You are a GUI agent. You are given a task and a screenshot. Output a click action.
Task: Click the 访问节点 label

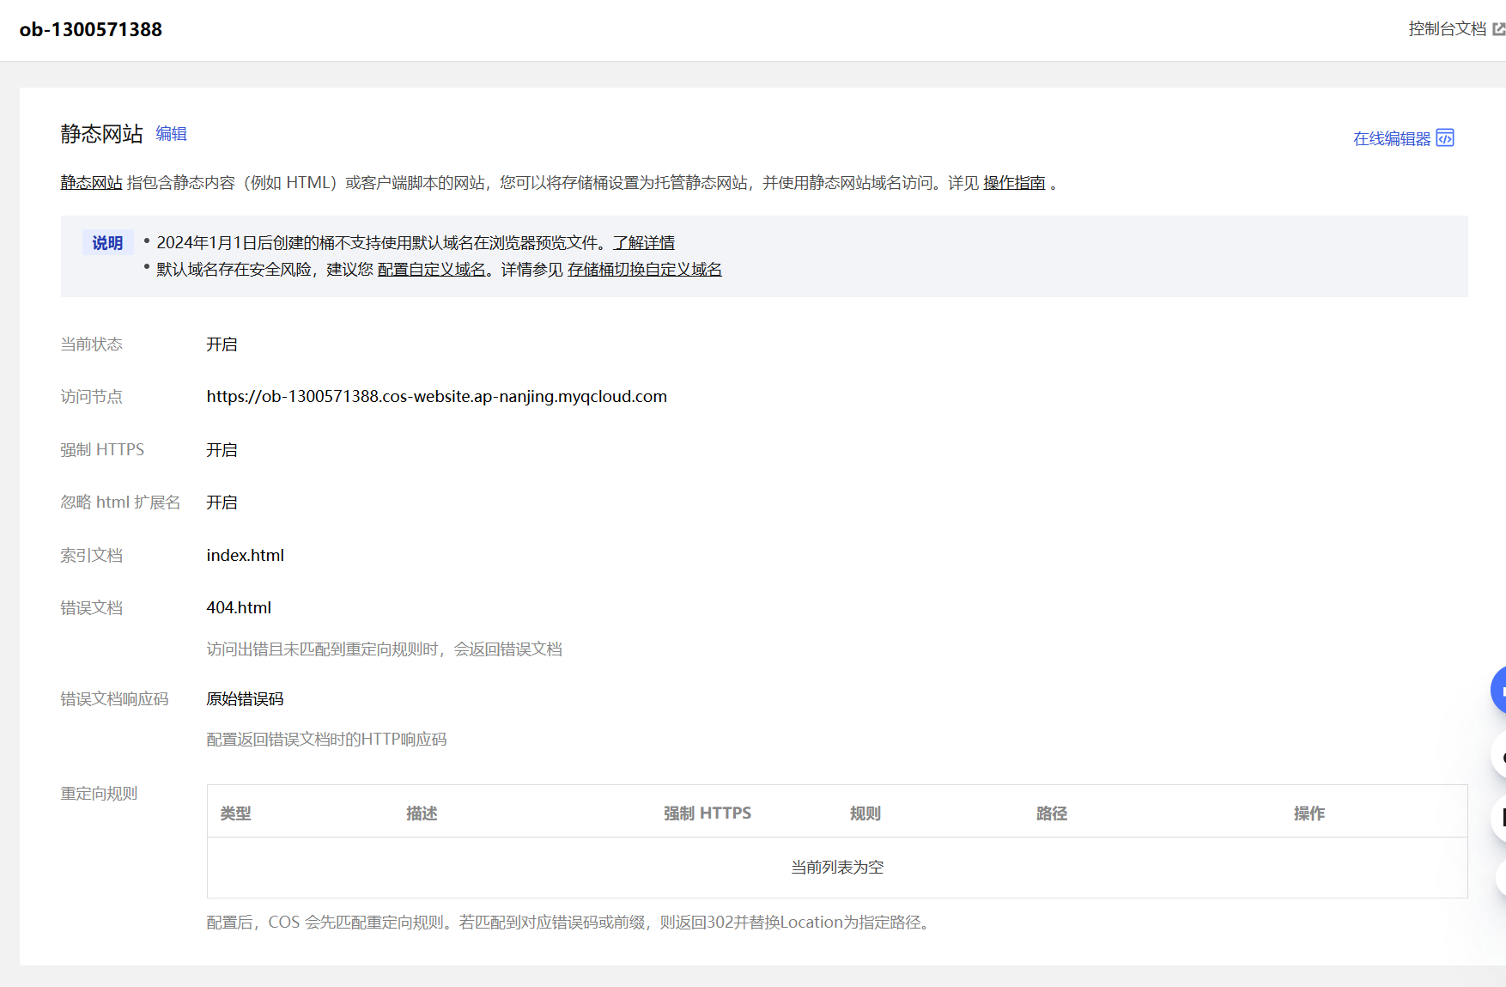91,397
